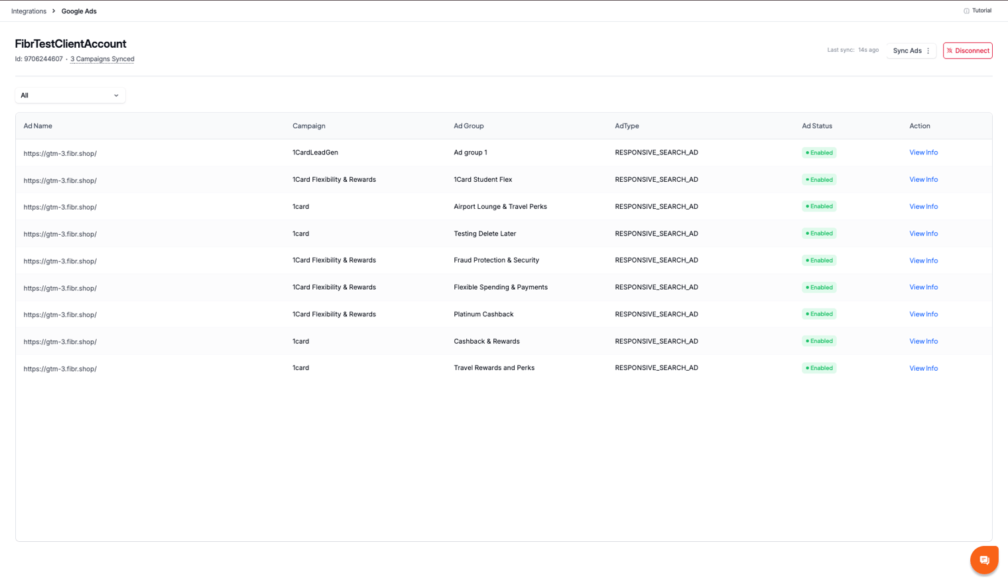Select the Testing Delete Later ad group cell
Image resolution: width=1008 pixels, height=583 pixels.
tap(485, 233)
